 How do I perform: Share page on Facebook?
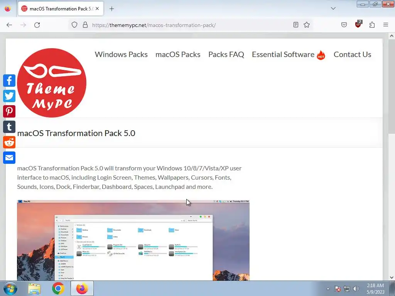pos(9,81)
